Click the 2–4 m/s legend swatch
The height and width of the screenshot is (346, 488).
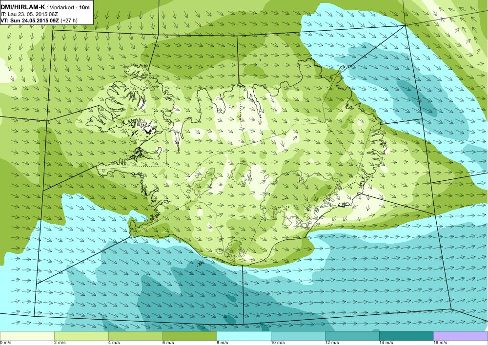[81, 336]
